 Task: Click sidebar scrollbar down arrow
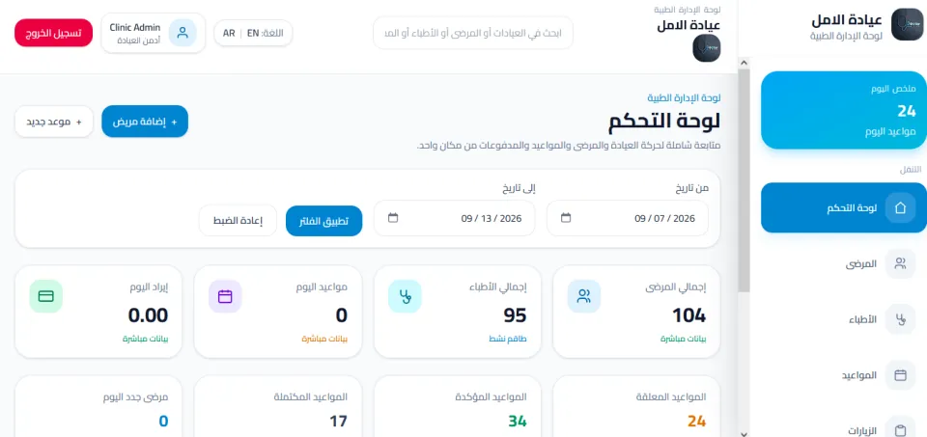click(x=744, y=432)
